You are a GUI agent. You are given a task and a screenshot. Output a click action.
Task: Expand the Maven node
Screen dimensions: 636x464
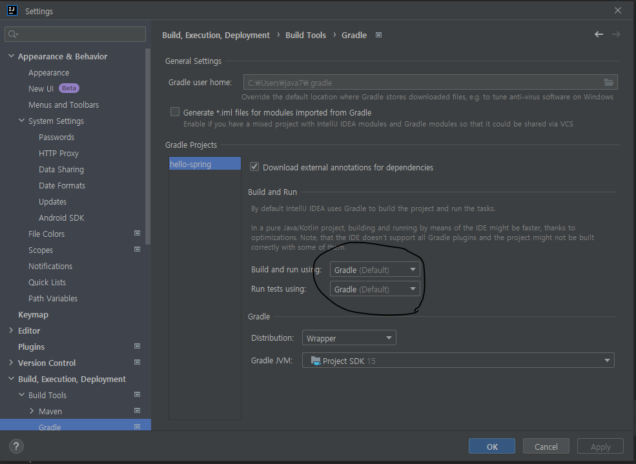tap(32, 411)
